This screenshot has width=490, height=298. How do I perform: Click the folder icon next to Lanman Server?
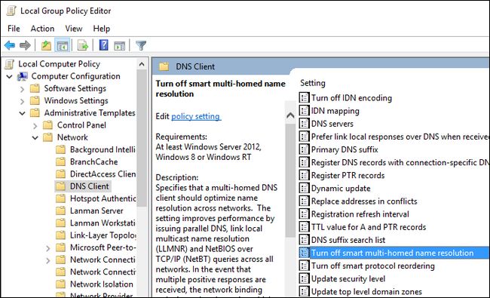[60, 210]
